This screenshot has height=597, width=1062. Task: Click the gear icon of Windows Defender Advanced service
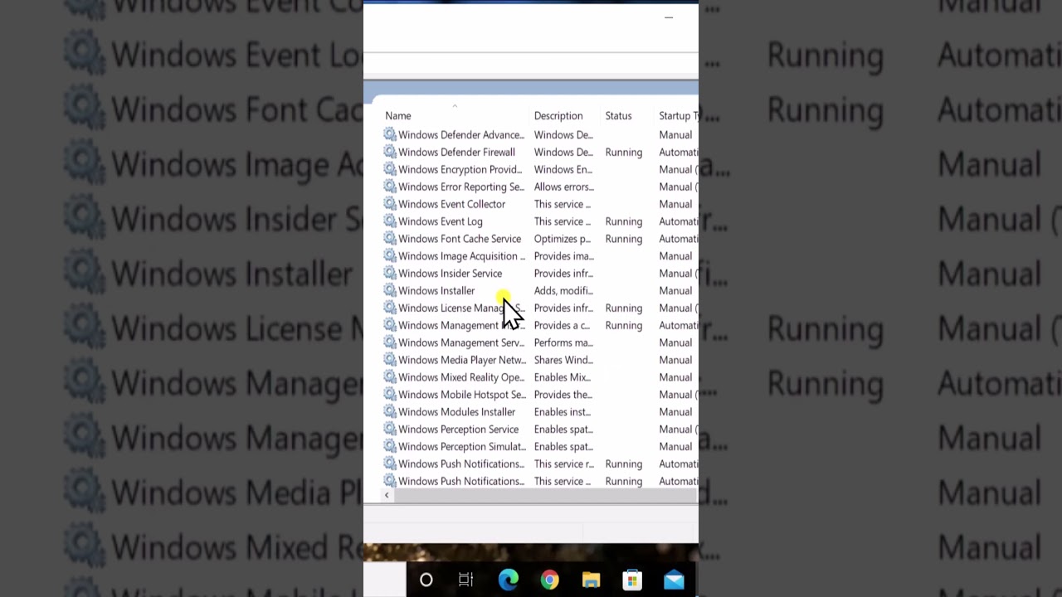pos(390,134)
